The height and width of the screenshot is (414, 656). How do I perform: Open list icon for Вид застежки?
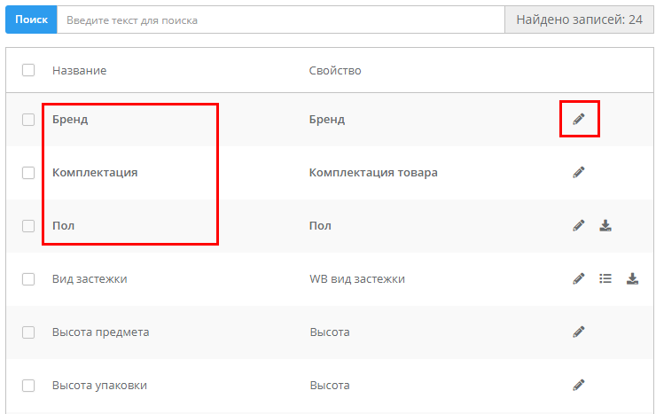click(605, 278)
